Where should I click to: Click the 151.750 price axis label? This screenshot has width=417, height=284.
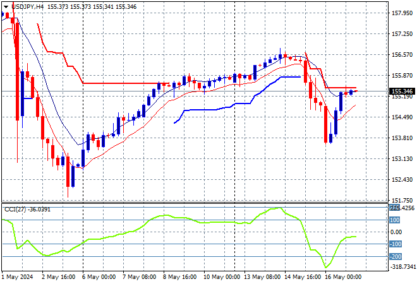(402, 200)
